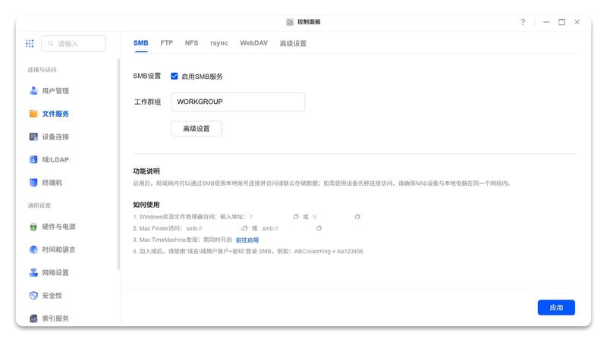This screenshot has width=607, height=342.
Task: Click the 终端机 icon in sidebar
Action: [x=33, y=183]
